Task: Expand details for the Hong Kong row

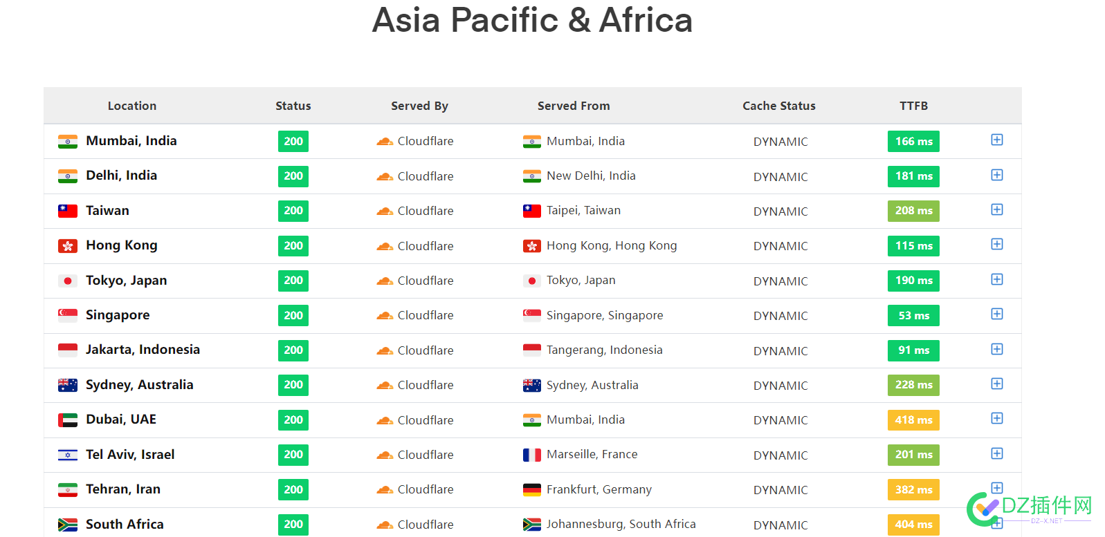Action: coord(996,244)
